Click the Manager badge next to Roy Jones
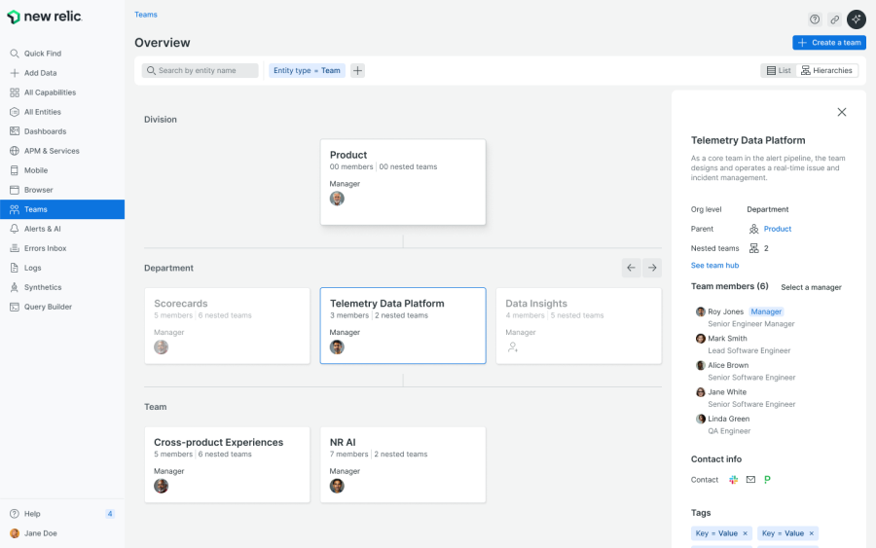 pyautogui.click(x=766, y=311)
